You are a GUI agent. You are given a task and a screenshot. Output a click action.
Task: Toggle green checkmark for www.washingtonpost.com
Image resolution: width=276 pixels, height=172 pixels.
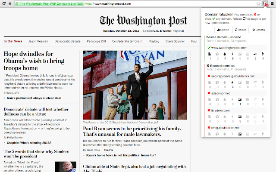pos(209,48)
